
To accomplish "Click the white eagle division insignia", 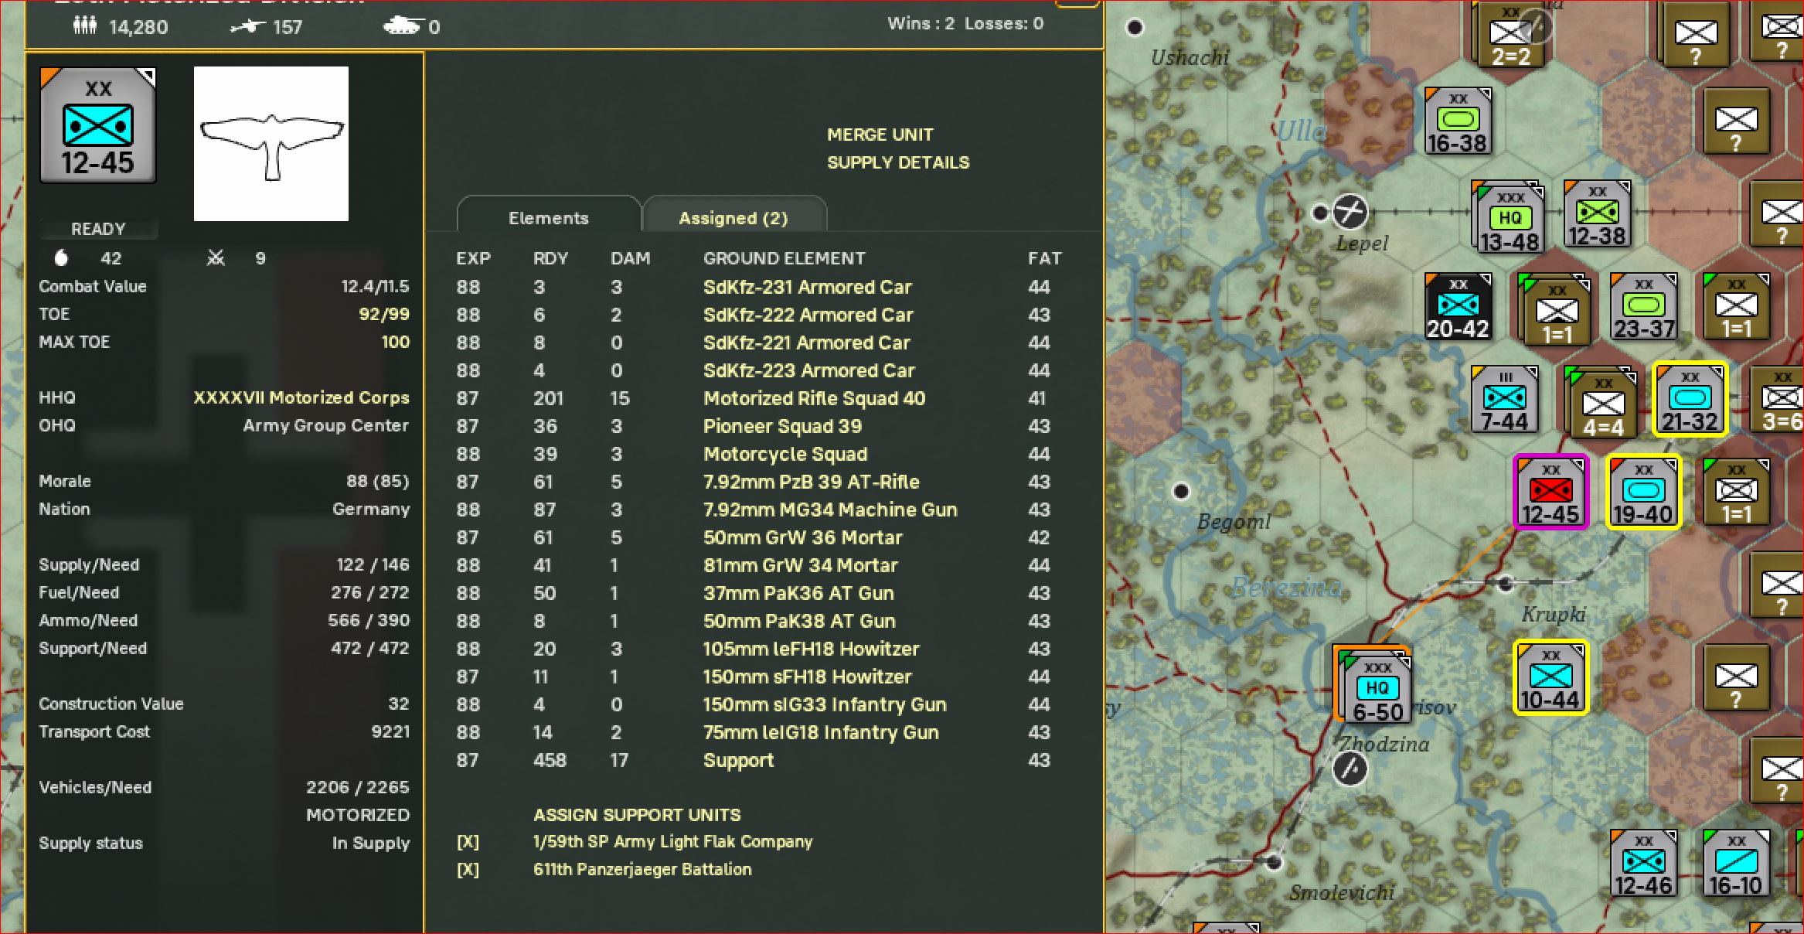I will click(x=271, y=144).
